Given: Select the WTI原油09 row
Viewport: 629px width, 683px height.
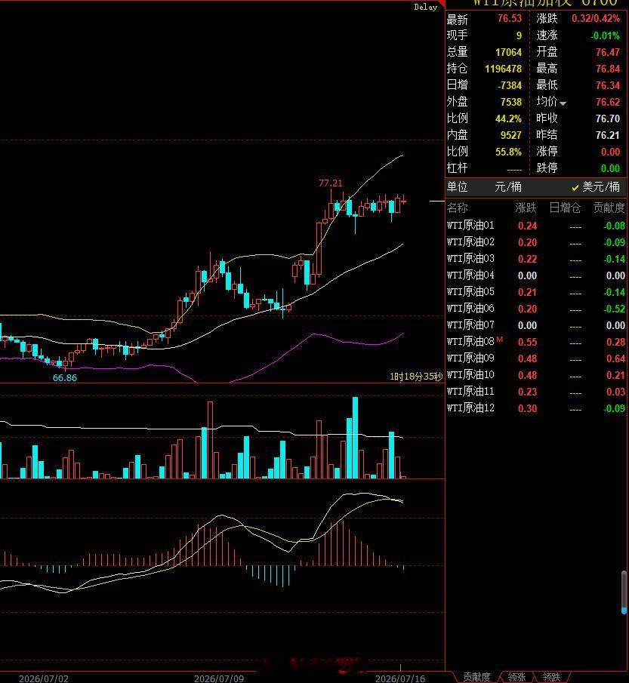Looking at the screenshot, I should click(x=536, y=358).
